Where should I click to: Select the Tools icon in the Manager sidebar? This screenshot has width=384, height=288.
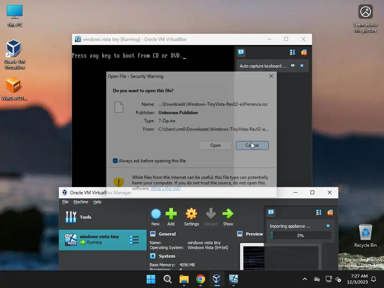(x=71, y=217)
